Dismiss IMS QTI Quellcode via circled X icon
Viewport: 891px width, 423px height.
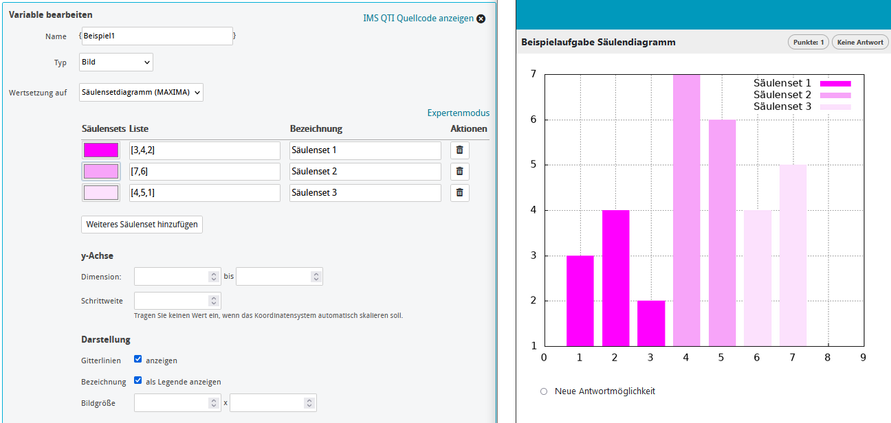tap(481, 19)
